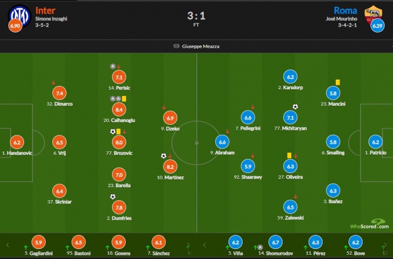Select Patrício's 6.2 goalkeeper rating circle

click(x=376, y=142)
